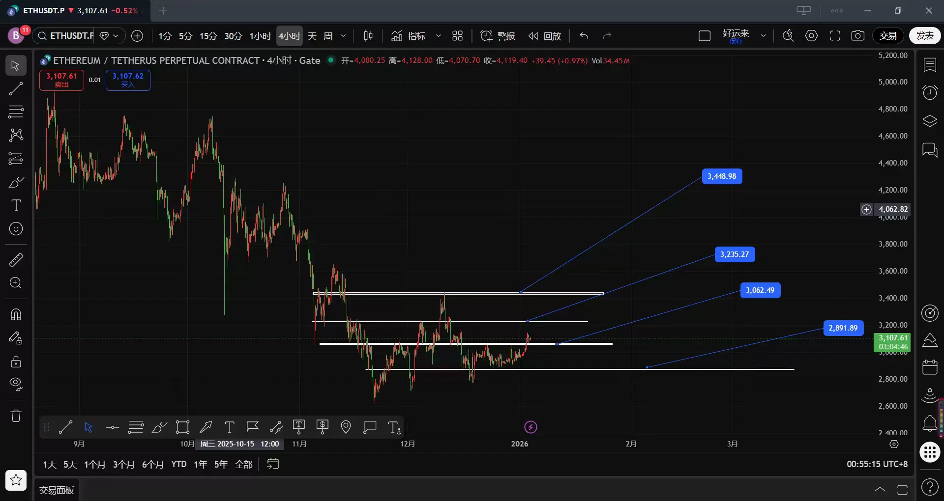Start bar replay with 回放

[x=545, y=36]
